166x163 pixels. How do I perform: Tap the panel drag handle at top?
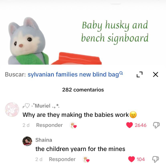[116, 4]
